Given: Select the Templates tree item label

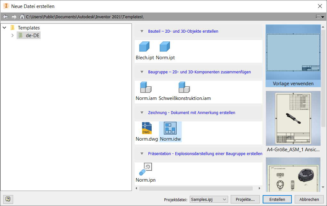Looking at the screenshot, I should click(x=29, y=28).
